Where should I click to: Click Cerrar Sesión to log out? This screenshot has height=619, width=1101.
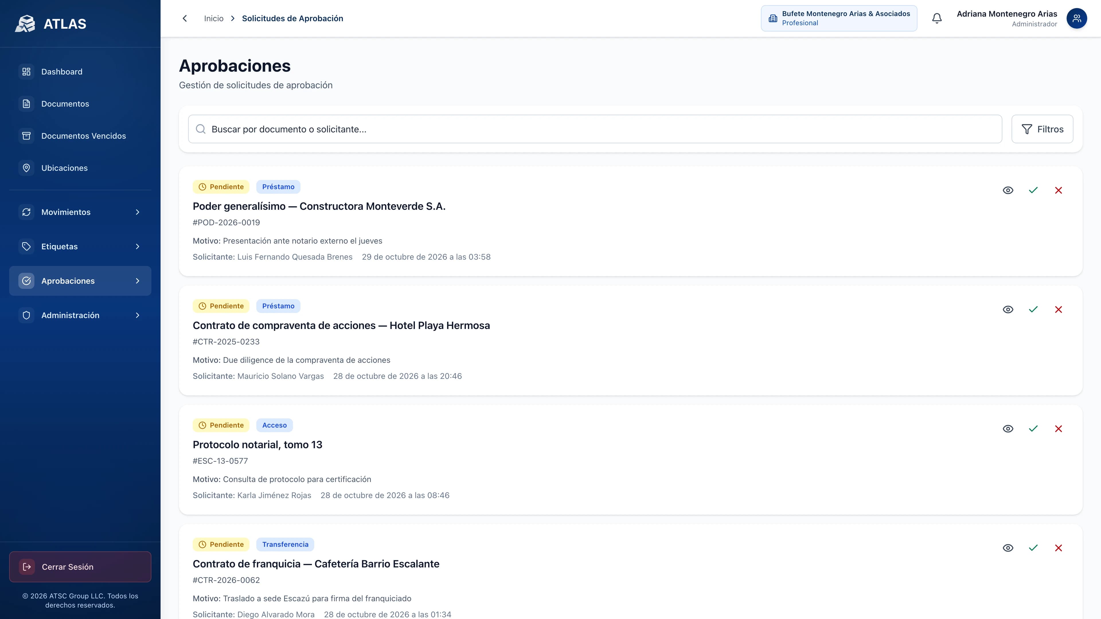click(80, 567)
